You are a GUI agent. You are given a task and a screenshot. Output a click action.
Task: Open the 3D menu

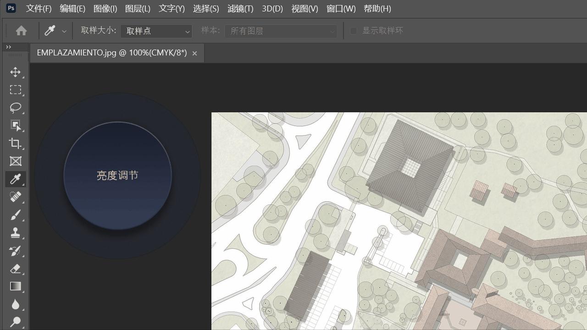coord(272,9)
